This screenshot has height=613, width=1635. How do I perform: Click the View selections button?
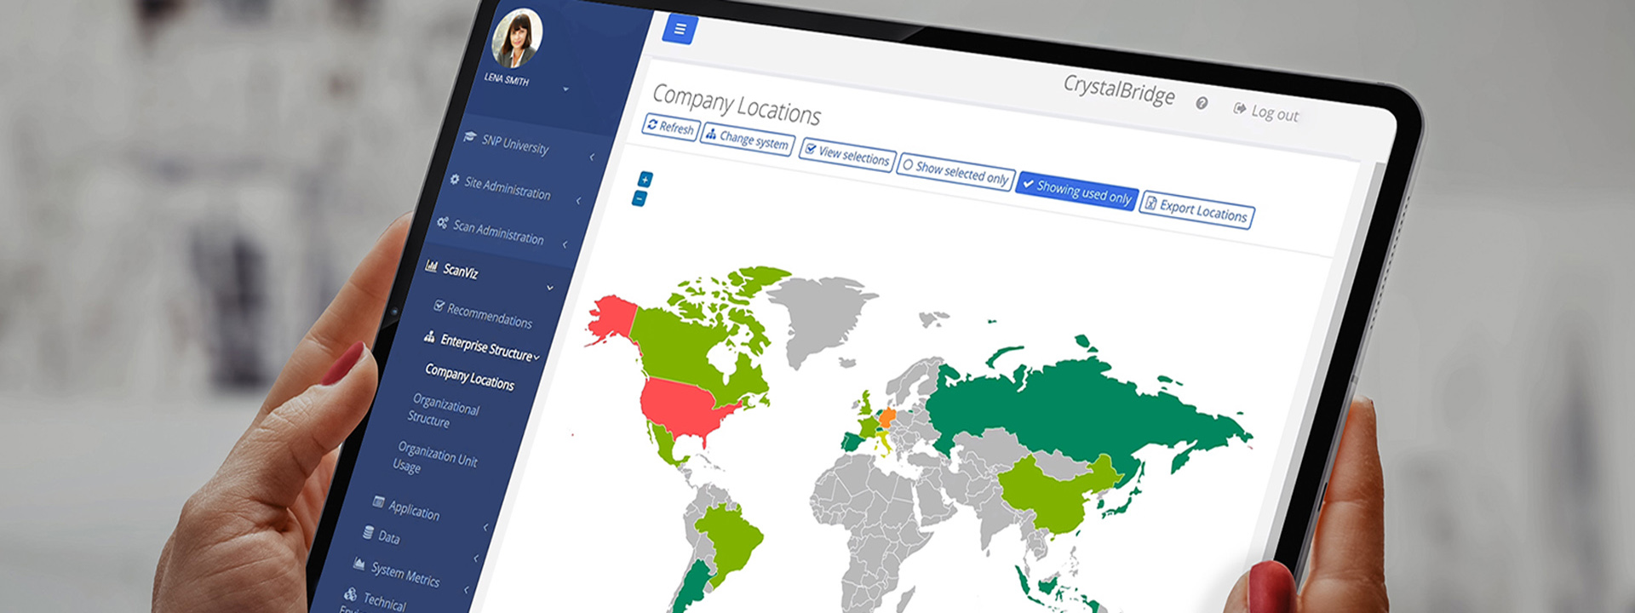pyautogui.click(x=847, y=155)
